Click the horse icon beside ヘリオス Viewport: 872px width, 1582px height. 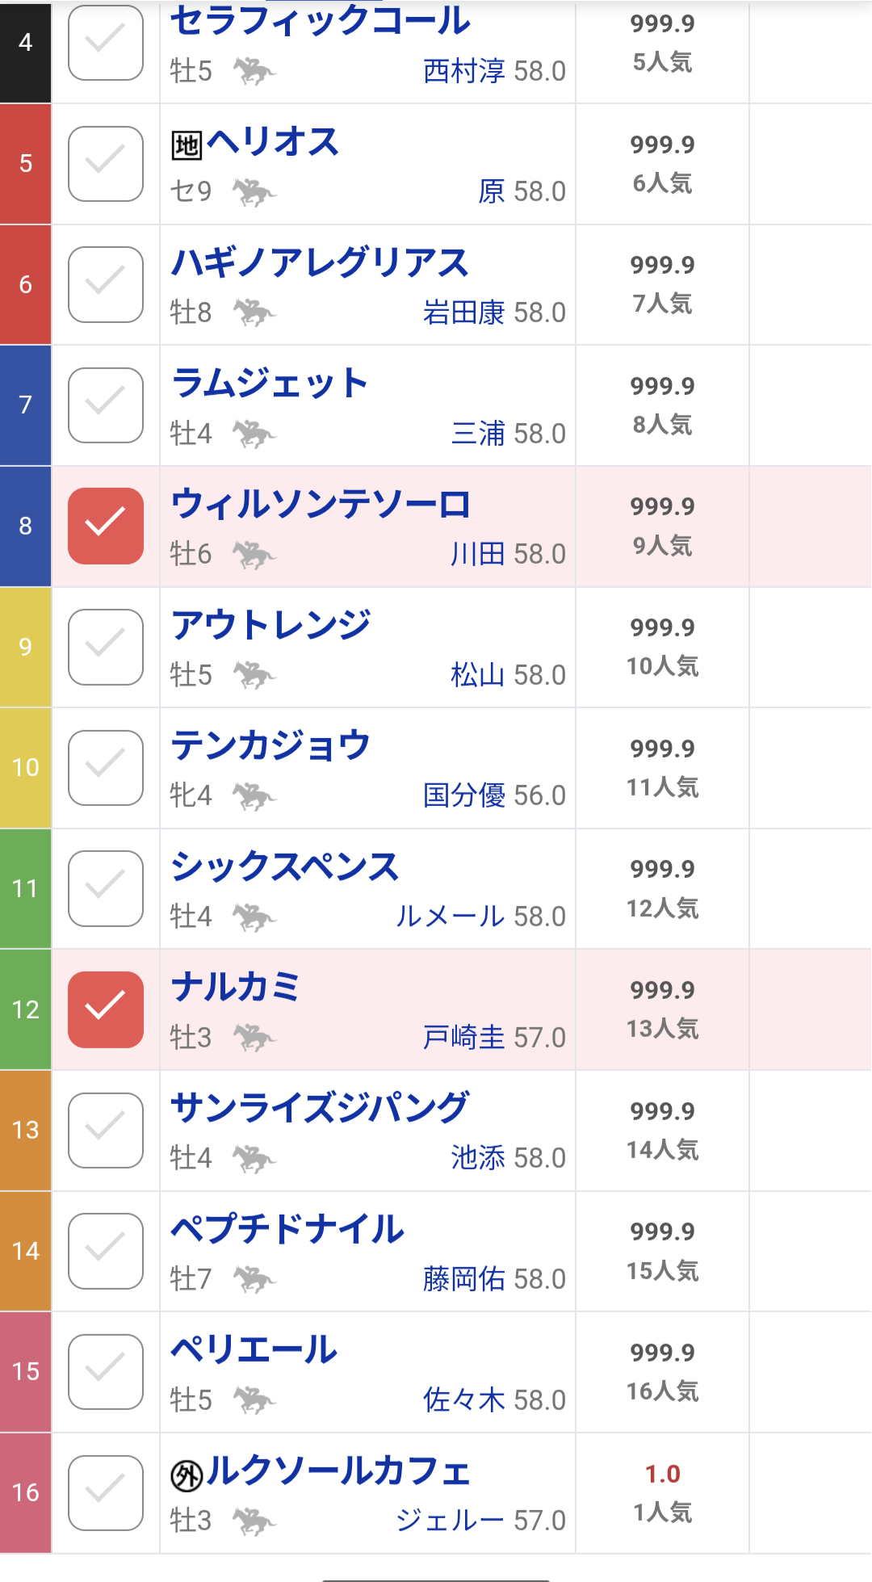pyautogui.click(x=254, y=192)
